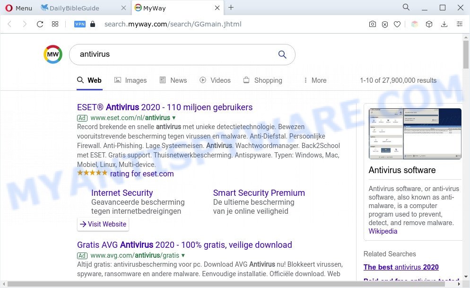Viewport: 470px width, 288px height.
Task: Close the MyWay tab
Action: tap(218, 8)
